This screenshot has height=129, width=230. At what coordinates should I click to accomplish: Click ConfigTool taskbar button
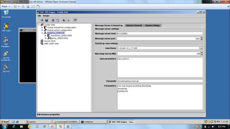point(93,122)
